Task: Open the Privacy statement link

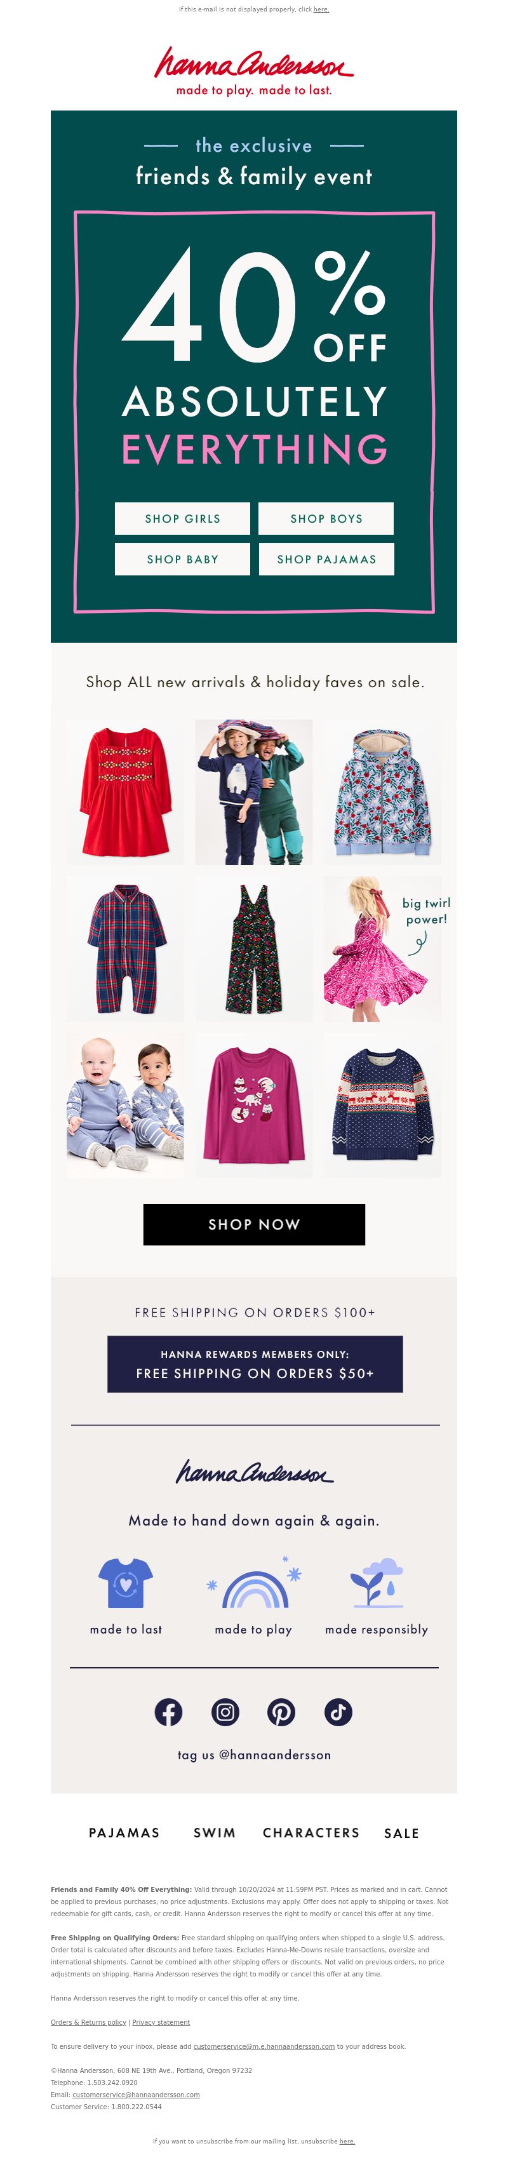Action: (x=161, y=2022)
